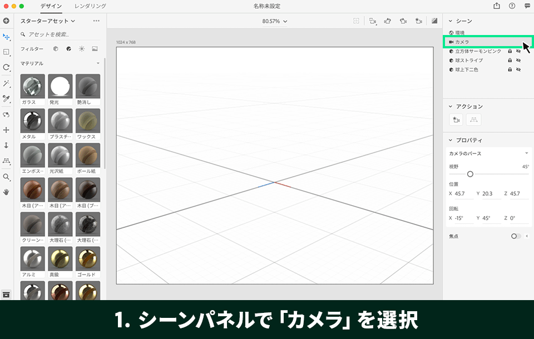Screen dimensions: 534x339
Task: Click the Add and Import plus icon
Action: (6, 21)
